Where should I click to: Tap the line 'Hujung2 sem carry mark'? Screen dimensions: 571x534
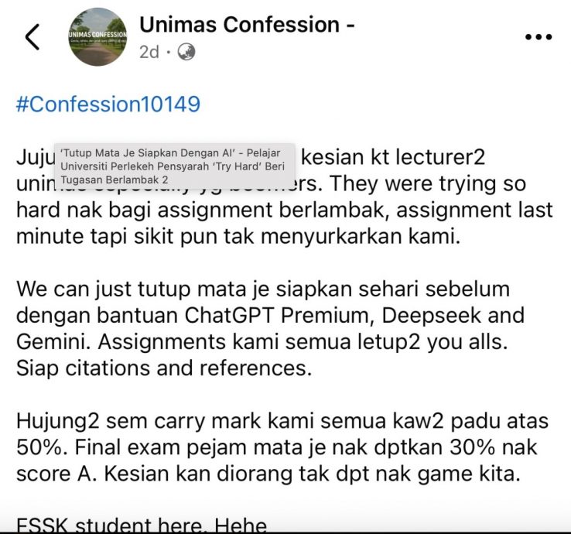tap(282, 422)
